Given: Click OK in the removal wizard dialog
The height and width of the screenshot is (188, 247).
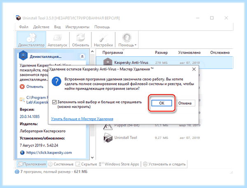Looking at the screenshot, I should [162, 103].
